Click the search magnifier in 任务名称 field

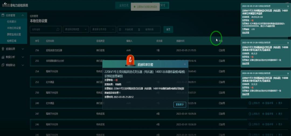coord(58,30)
